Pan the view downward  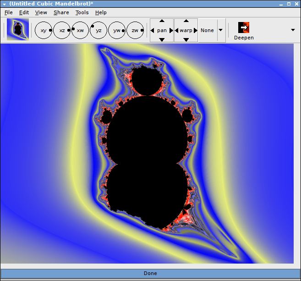click(162, 39)
